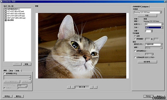Untick the 適合頁面 fit-page checkbox
Viewport: 167px width, 100px height.
click(x=6, y=20)
